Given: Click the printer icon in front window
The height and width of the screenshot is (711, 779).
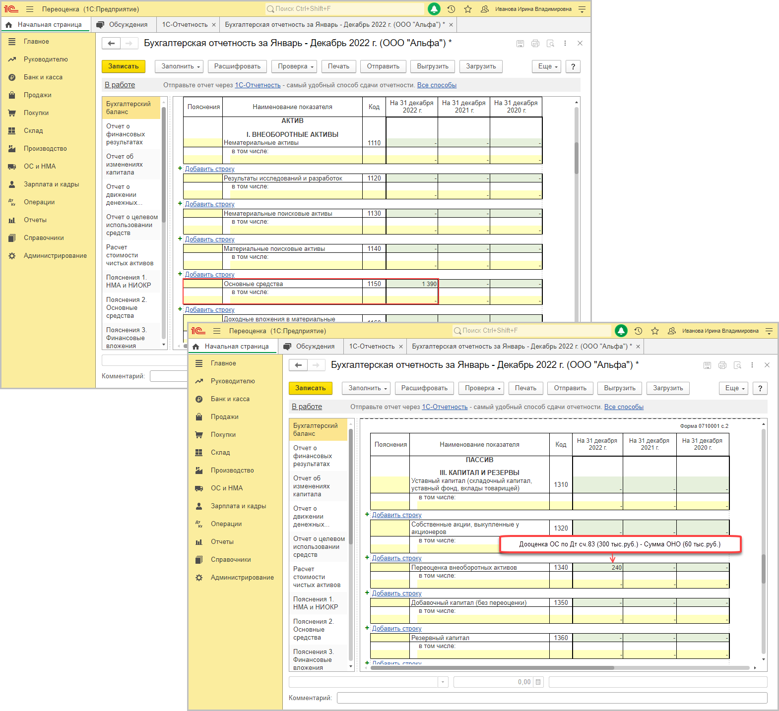Looking at the screenshot, I should click(x=722, y=365).
